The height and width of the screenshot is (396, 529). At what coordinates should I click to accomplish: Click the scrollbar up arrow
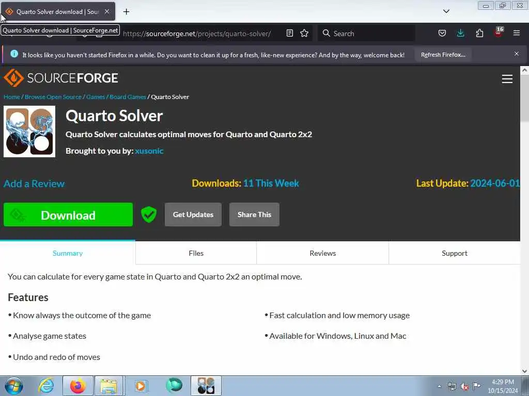[524, 70]
